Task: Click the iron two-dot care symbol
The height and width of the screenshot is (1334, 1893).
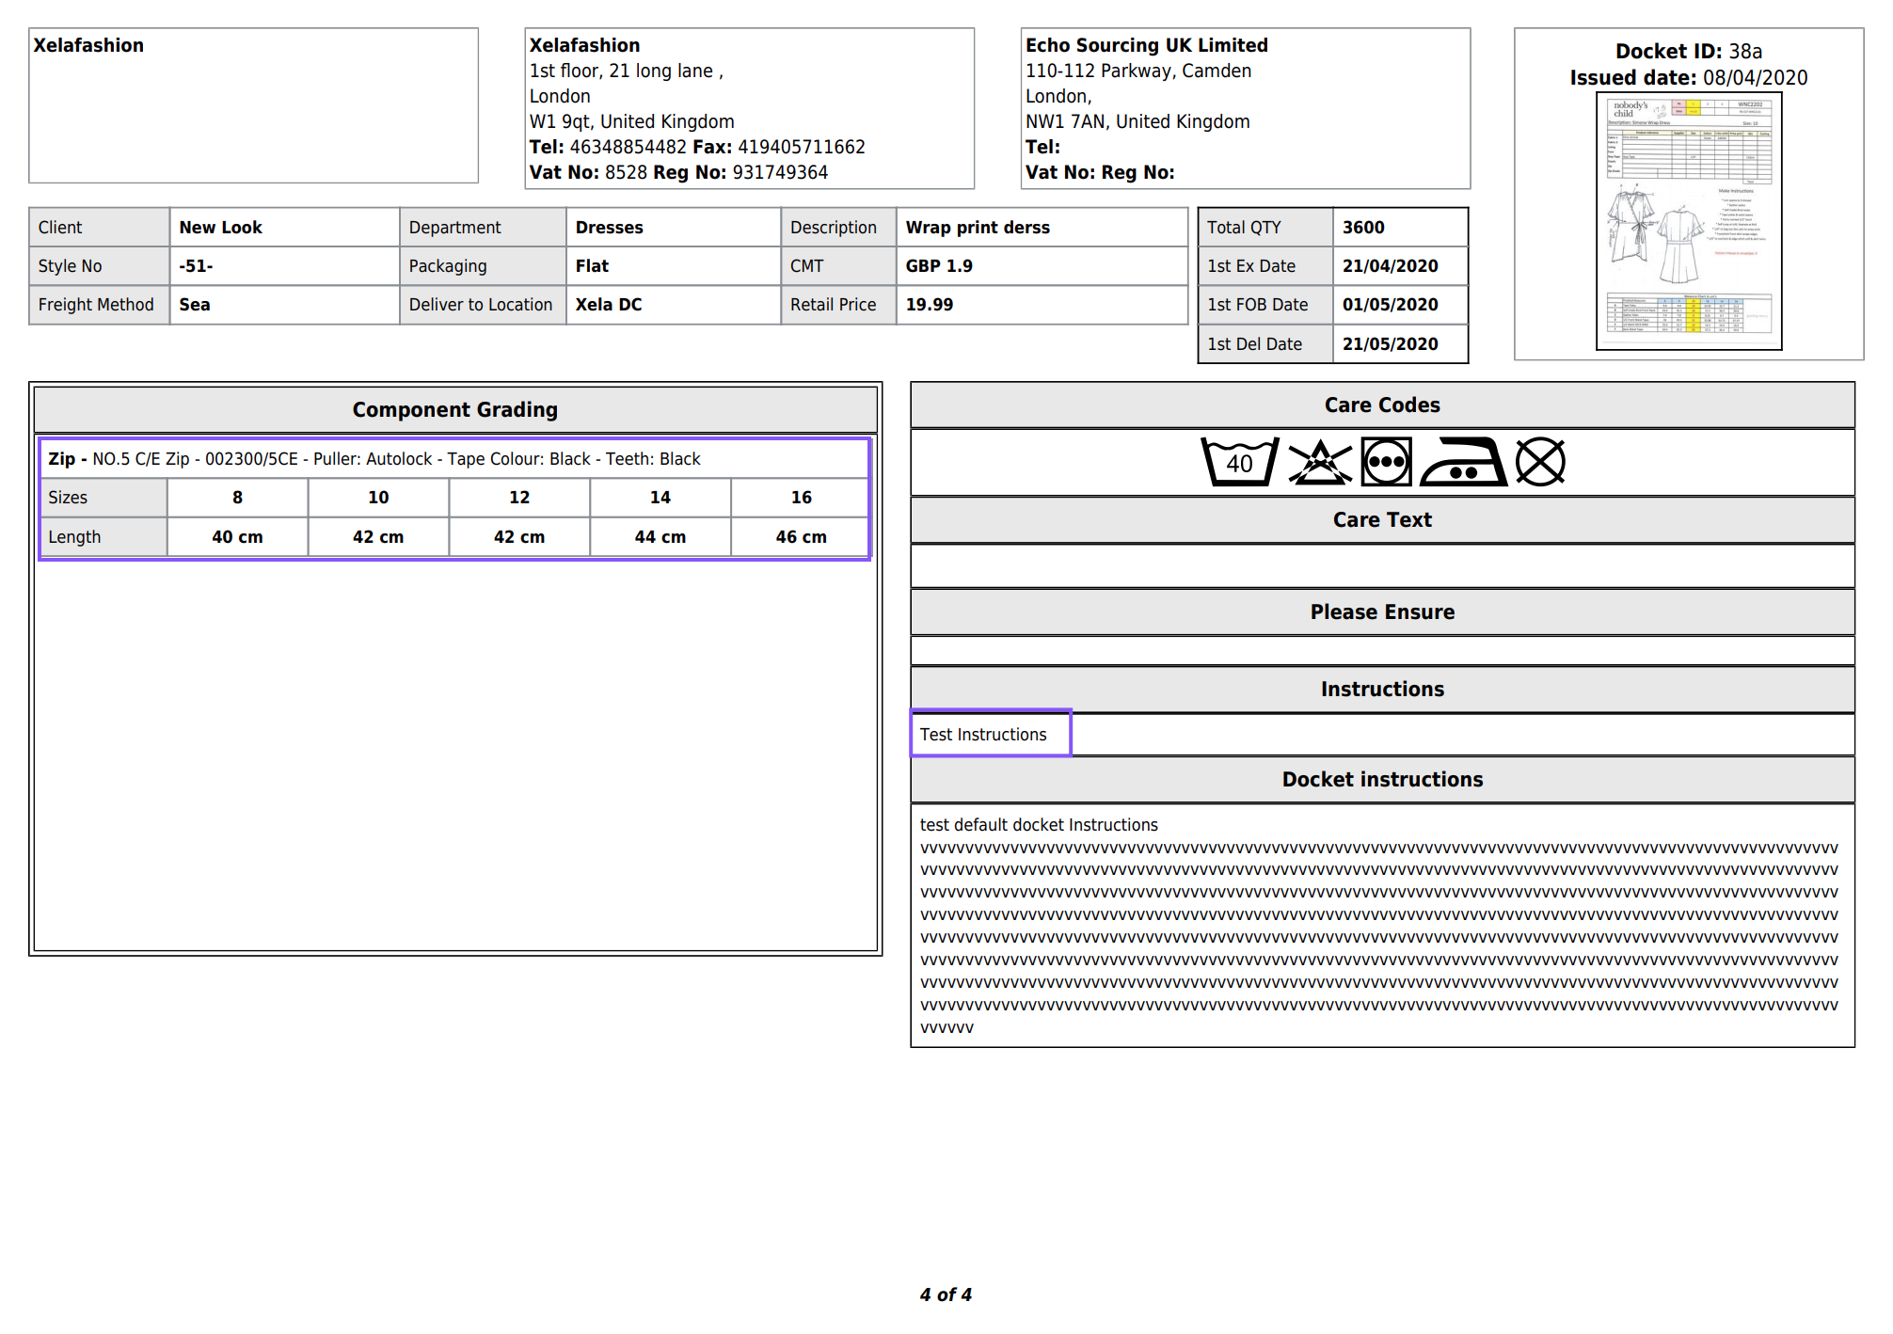Action: [x=1463, y=462]
